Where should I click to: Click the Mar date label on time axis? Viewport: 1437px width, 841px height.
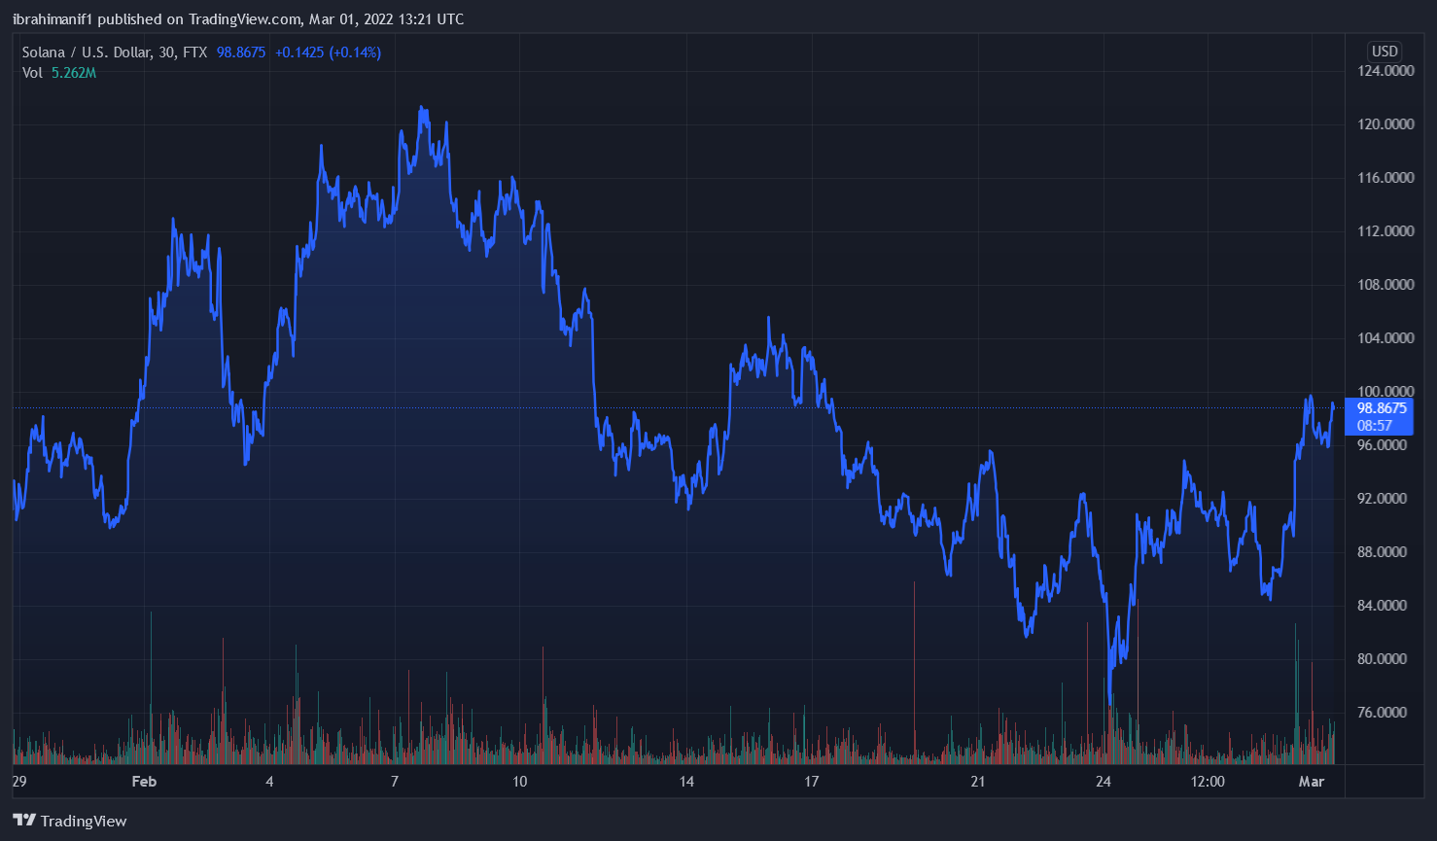1312,782
